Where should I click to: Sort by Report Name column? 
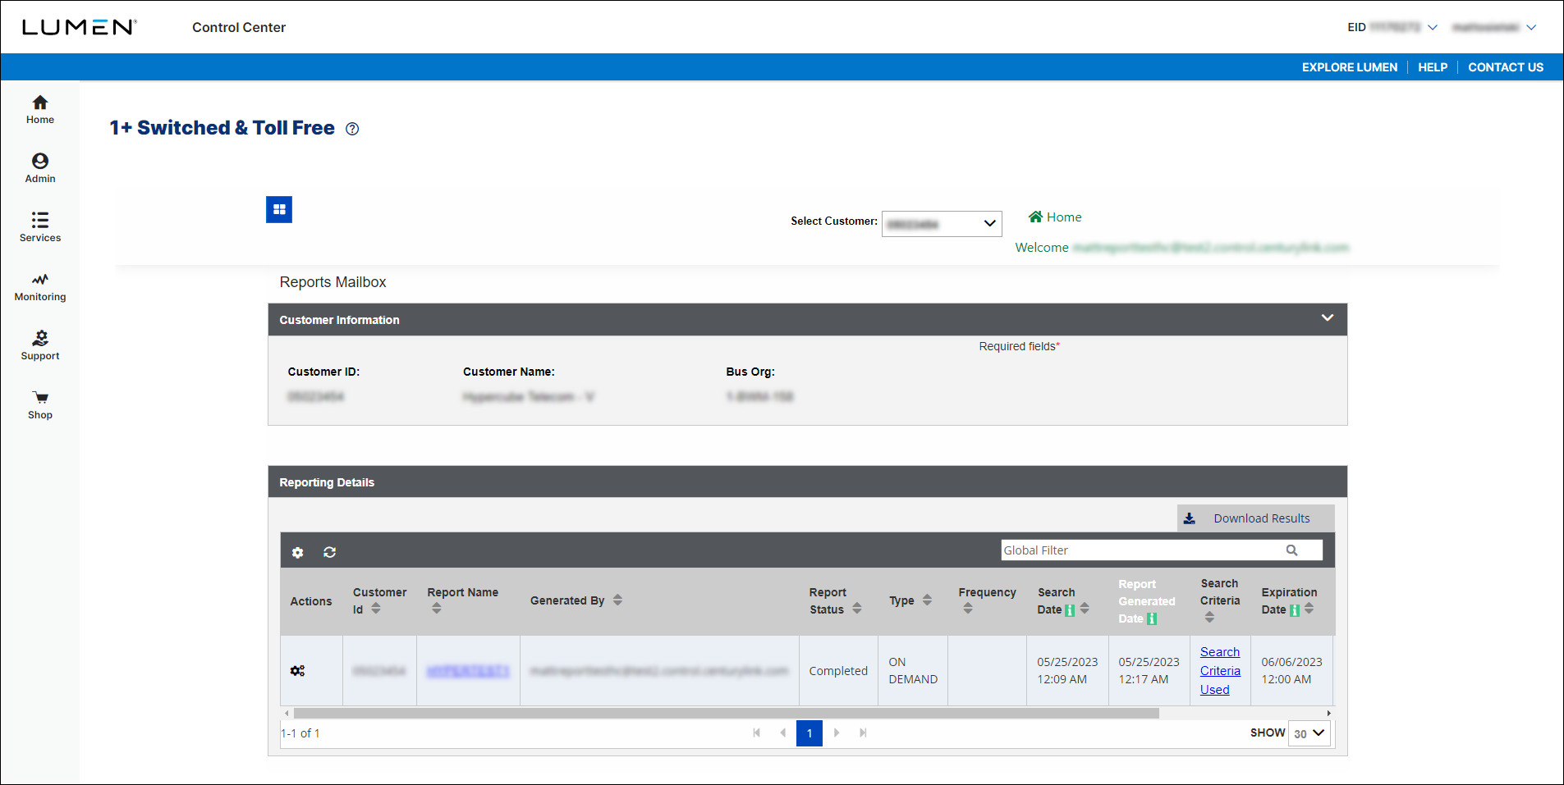click(x=437, y=609)
